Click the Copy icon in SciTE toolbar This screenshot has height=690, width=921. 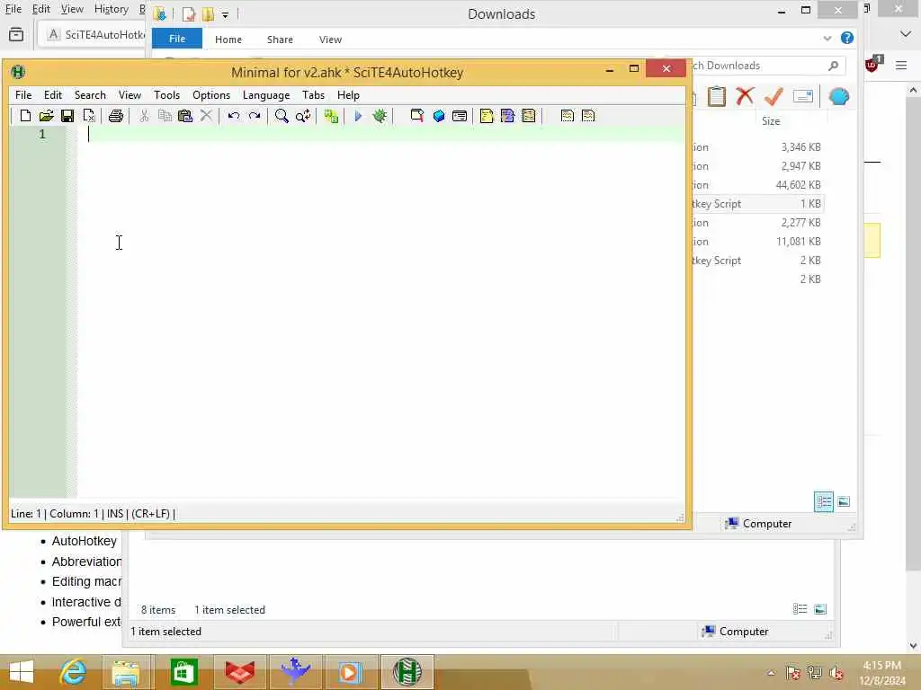165,116
